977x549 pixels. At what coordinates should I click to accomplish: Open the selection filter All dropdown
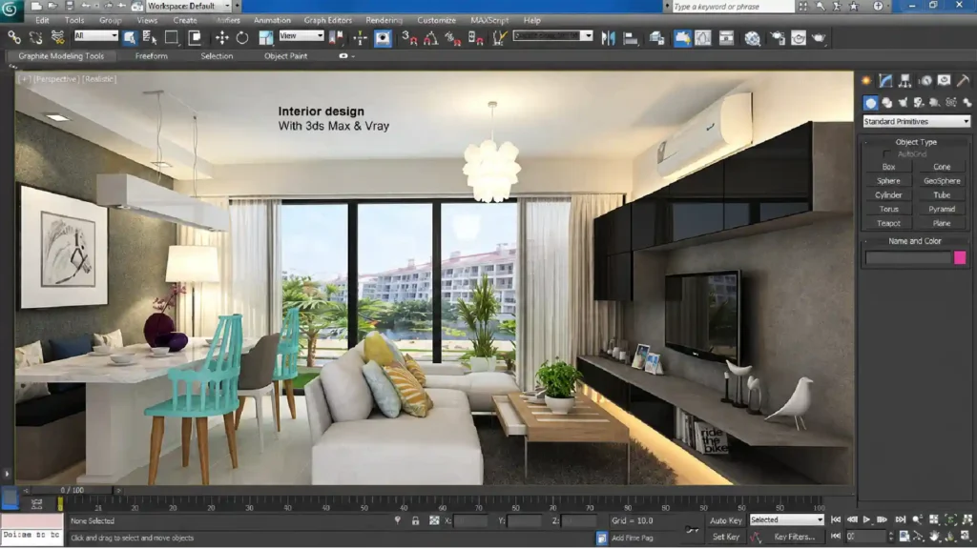pyautogui.click(x=95, y=36)
